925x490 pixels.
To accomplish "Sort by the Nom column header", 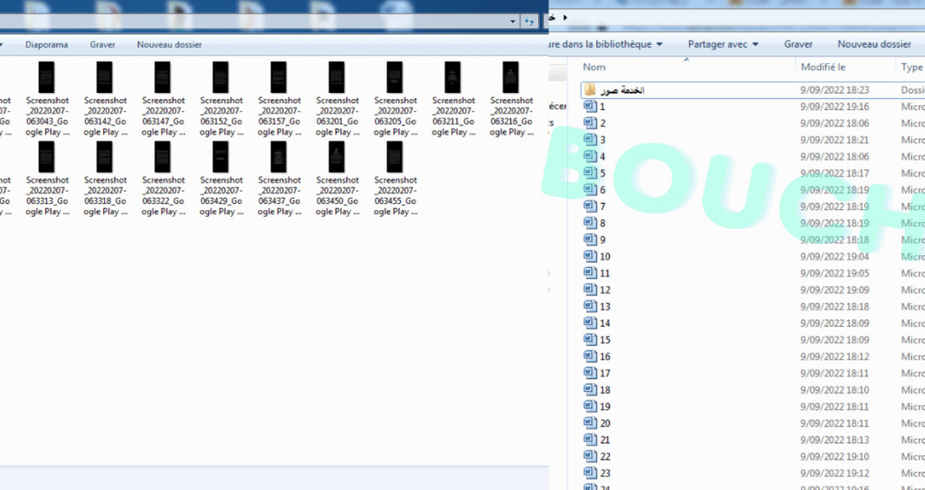I will pos(594,68).
